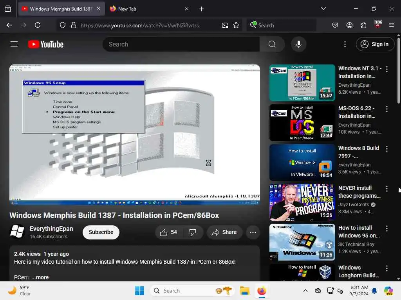The image size is (401, 300).
Task: Open EverythingEpan channel name link
Action: (x=51, y=229)
